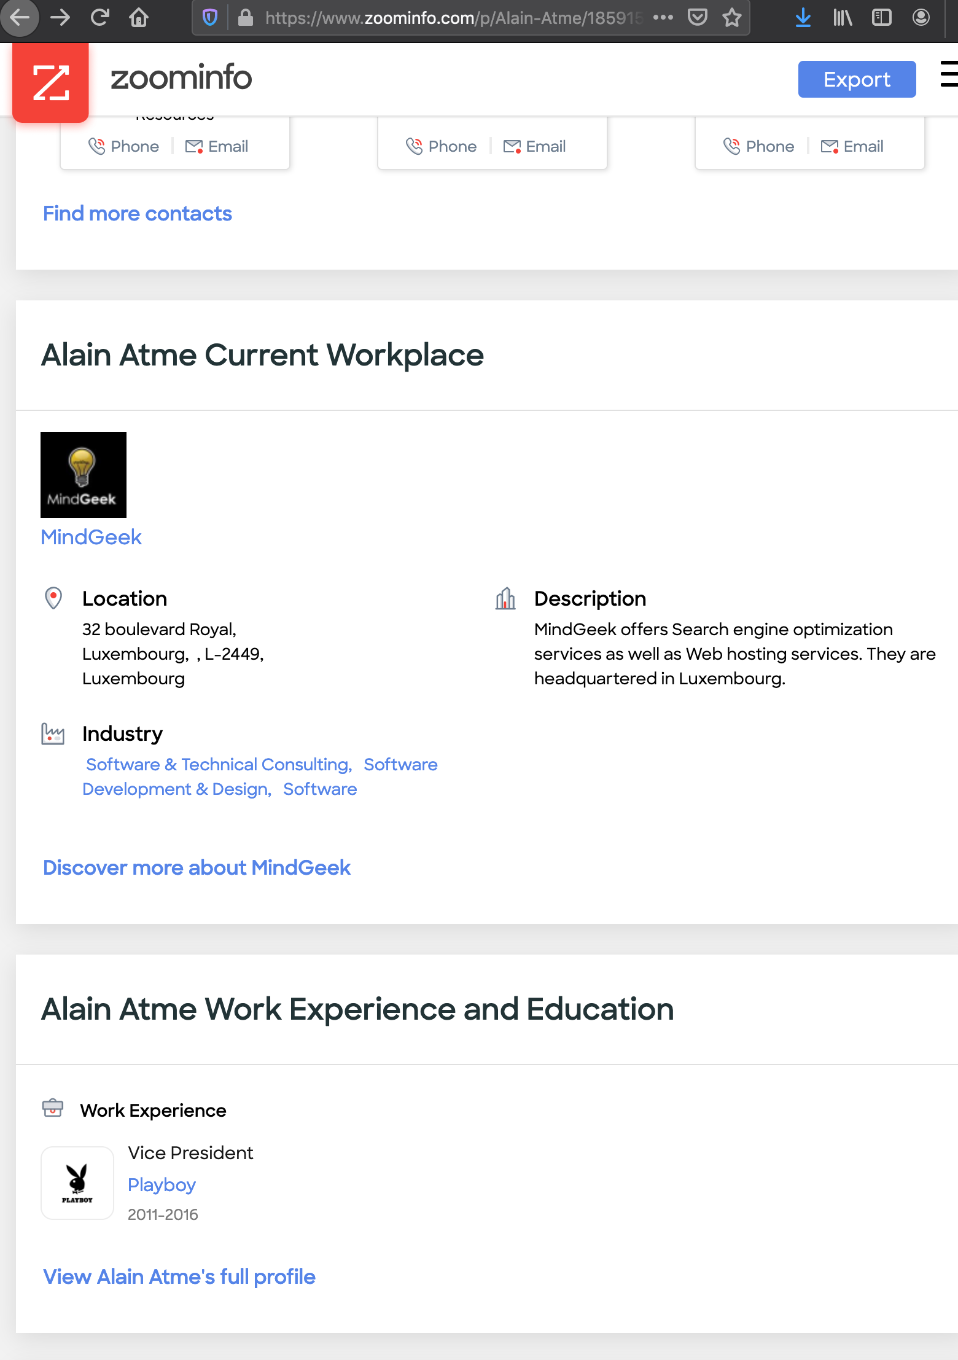The height and width of the screenshot is (1360, 958).
Task: Open the Firefox account profile icon
Action: 921,17
